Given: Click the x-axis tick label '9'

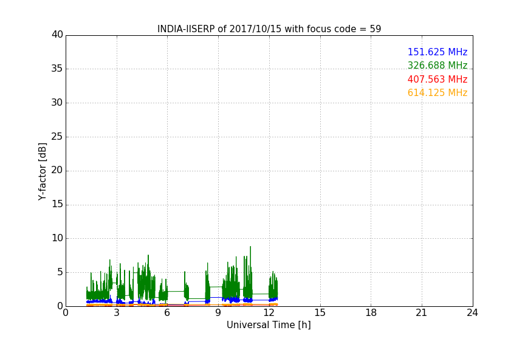Looking at the screenshot, I should click(218, 313).
